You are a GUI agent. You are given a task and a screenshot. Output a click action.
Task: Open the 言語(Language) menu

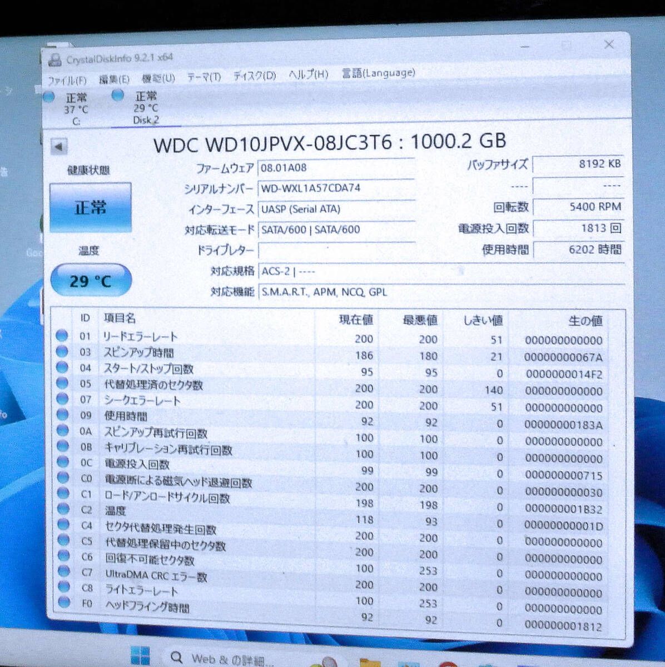[378, 73]
